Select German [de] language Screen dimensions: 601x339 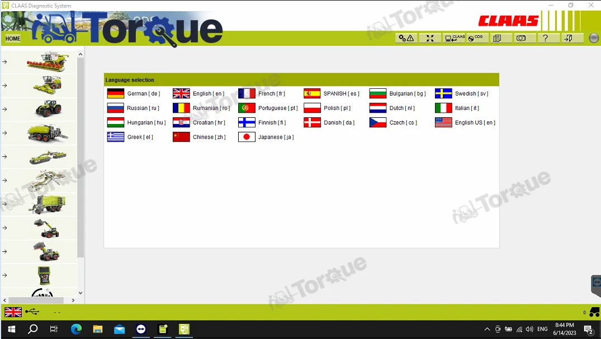pos(134,93)
